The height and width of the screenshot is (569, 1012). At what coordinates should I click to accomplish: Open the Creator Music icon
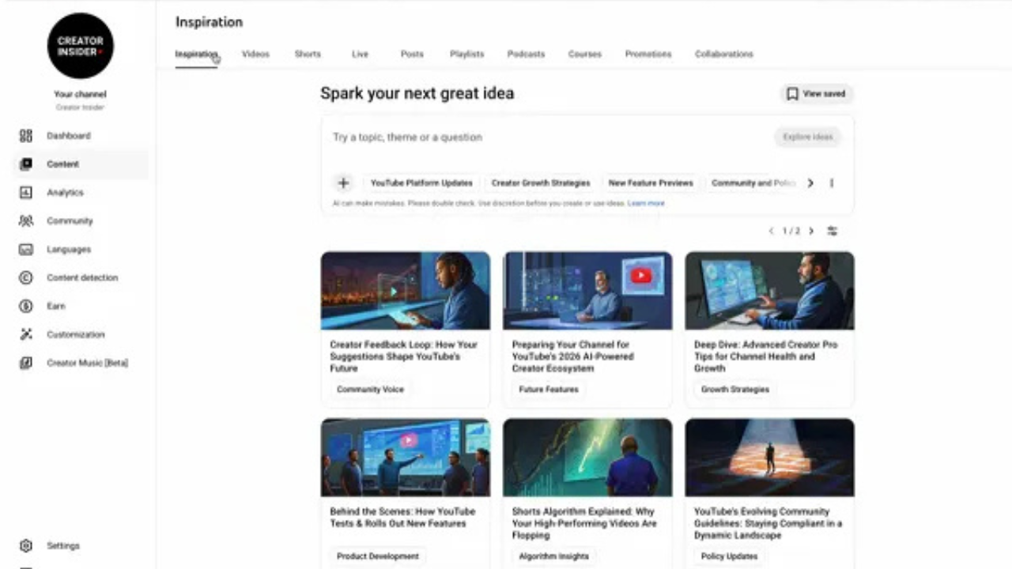26,364
